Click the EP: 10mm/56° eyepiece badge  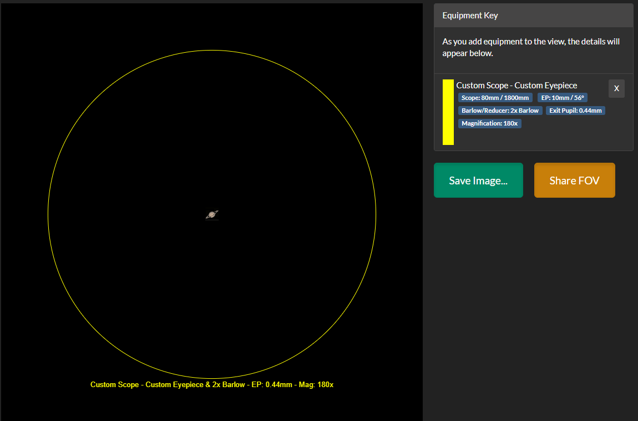click(x=563, y=97)
